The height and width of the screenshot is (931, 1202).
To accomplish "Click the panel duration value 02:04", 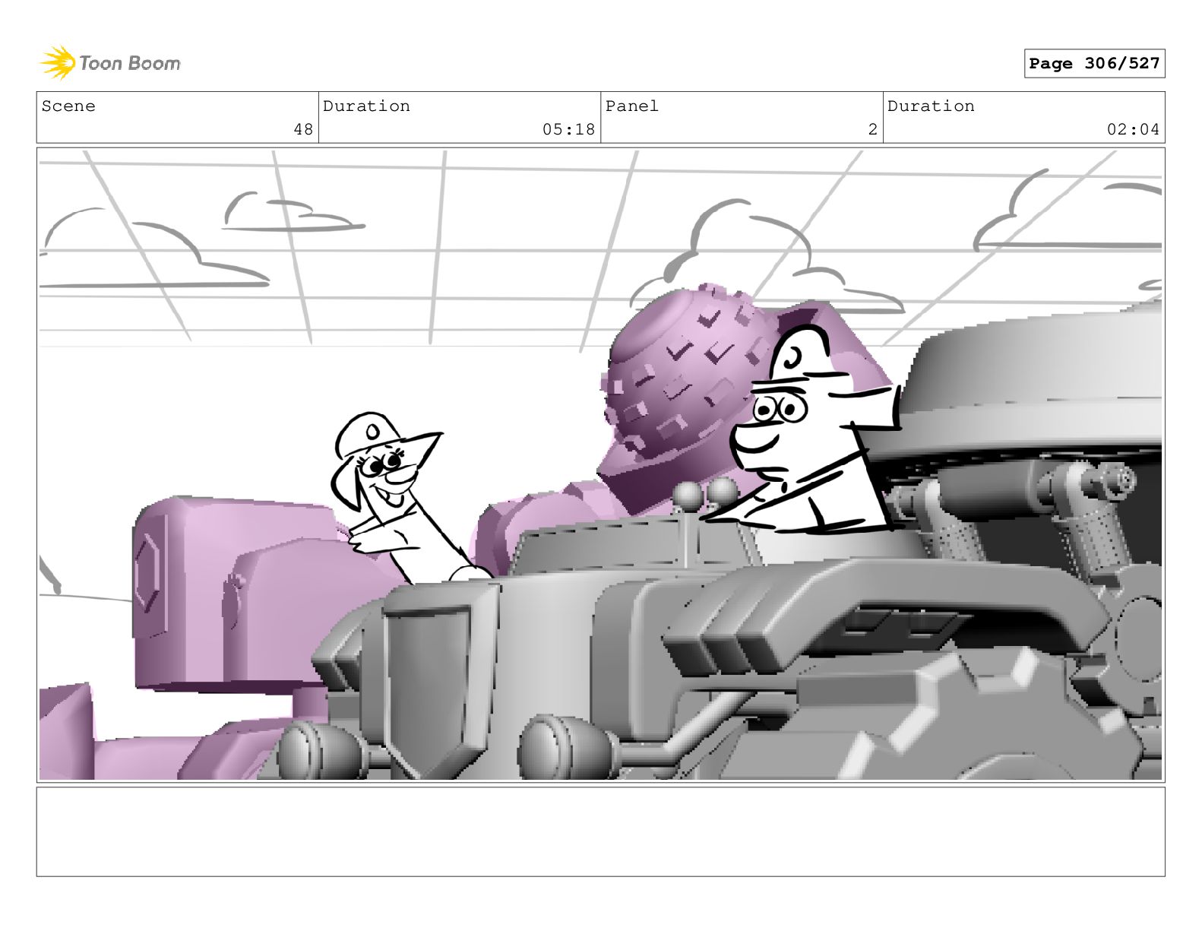I will click(x=1133, y=129).
